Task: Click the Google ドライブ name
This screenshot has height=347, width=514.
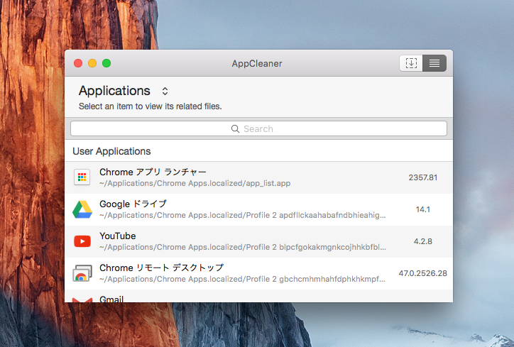Action: [133, 204]
